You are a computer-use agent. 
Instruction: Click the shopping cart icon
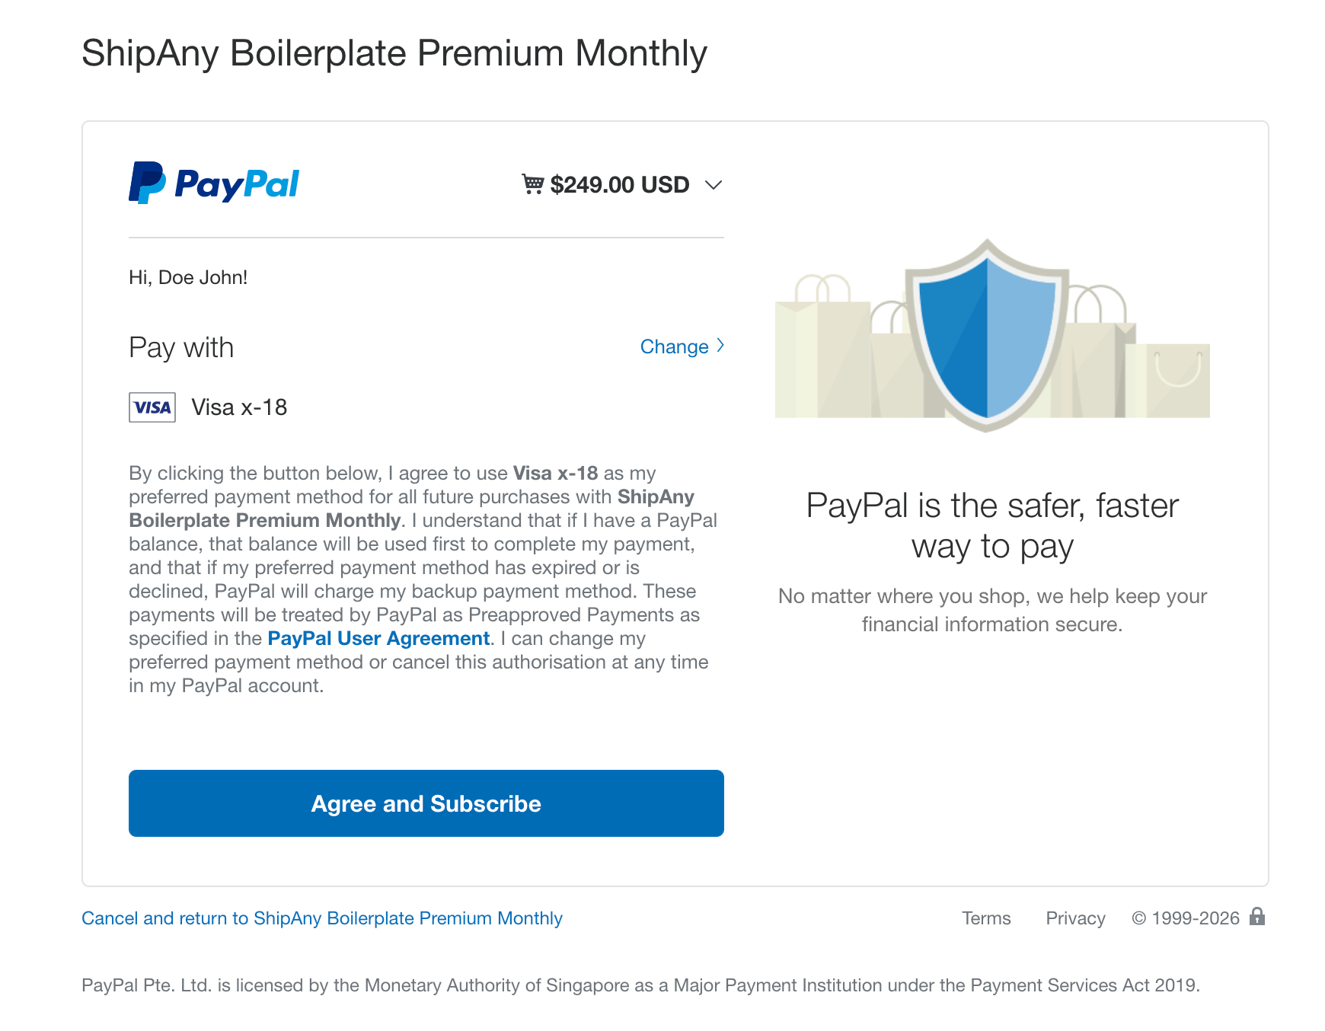(532, 184)
